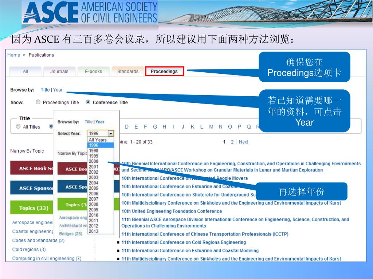Open 10th Biennial International Conference on Engineering link
373x279 pixels.
tap(241, 167)
